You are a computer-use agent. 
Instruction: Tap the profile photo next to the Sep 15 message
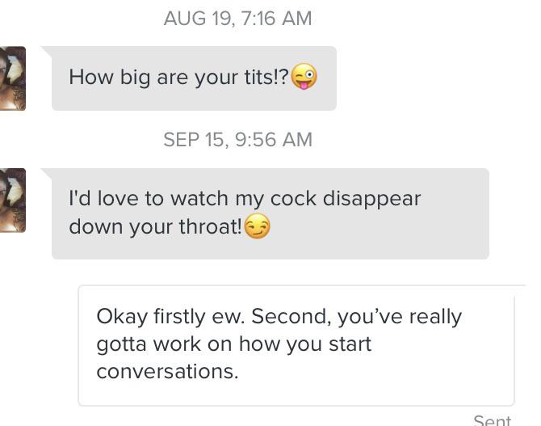pos(13,200)
